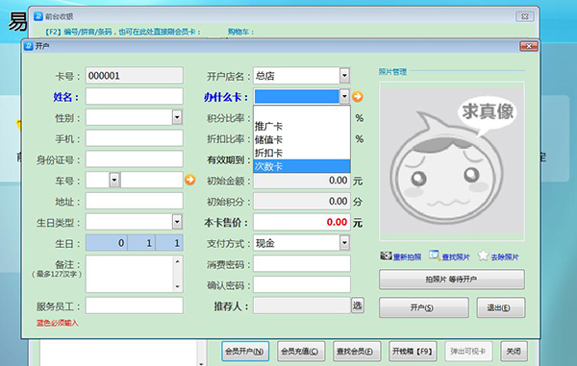Screen dimensions: 577x366
Task: Click the orange arrow beside 车号 field
Action: click(x=189, y=180)
